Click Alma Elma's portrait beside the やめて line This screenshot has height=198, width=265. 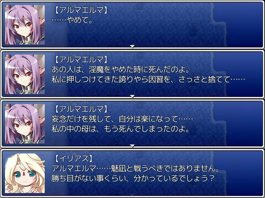click(25, 25)
